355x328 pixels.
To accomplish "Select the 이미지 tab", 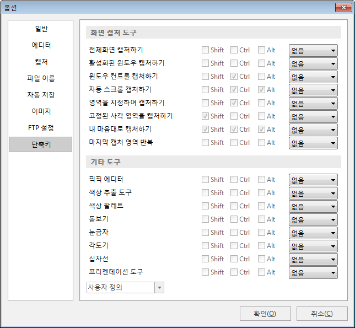I will click(x=41, y=111).
